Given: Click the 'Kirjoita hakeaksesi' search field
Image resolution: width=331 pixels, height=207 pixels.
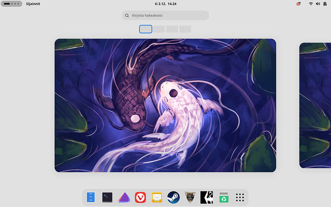Looking at the screenshot, I should click(x=165, y=16).
